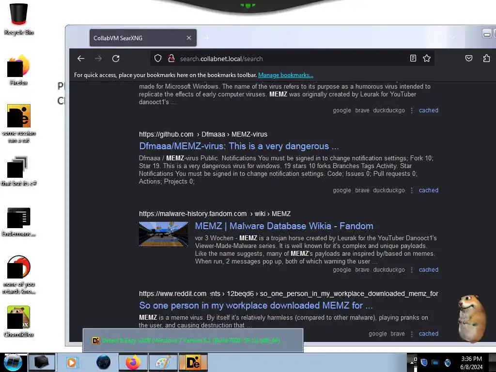Open cached copy of topmost MEMZ result
The height and width of the screenshot is (372, 496).
[429, 110]
